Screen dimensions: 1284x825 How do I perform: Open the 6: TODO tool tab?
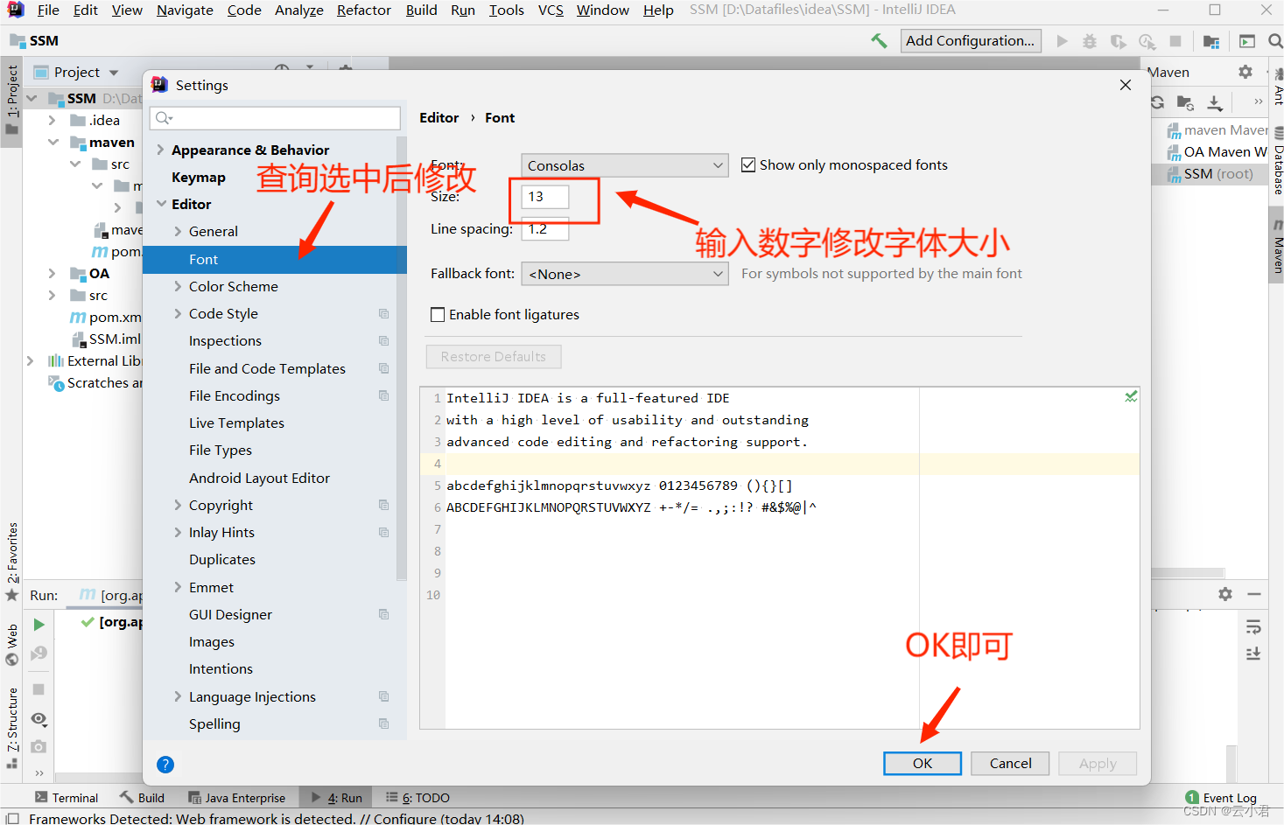418,798
